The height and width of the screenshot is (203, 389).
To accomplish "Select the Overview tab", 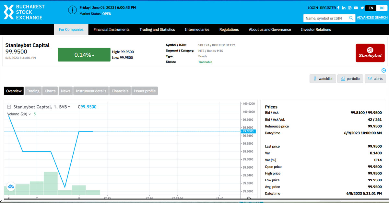I will [14, 91].
